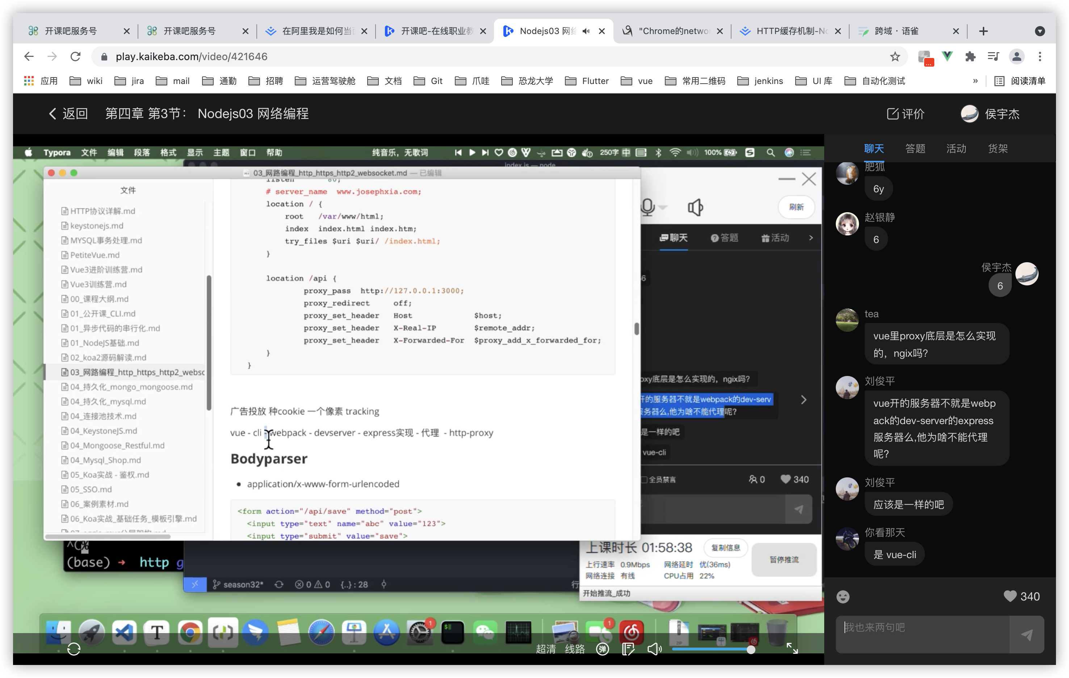This screenshot has width=1069, height=678.
Task: Mute the Nodejs03 tab's audio indicator
Action: pos(586,31)
